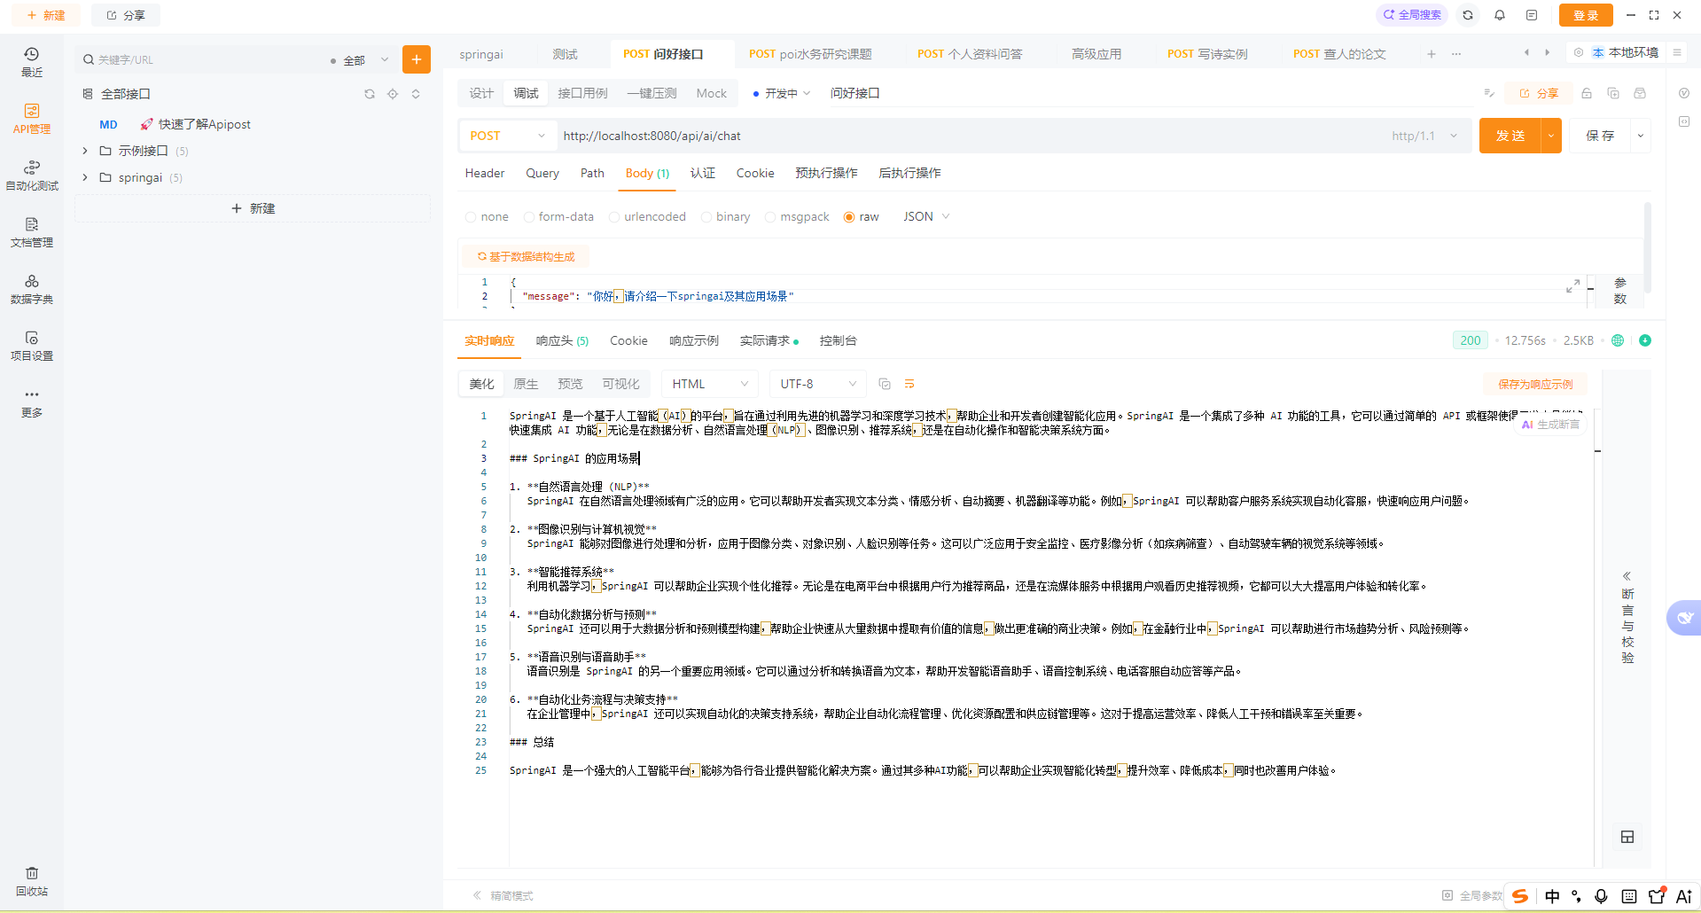The image size is (1701, 913).
Task: Click 基于数据结构生成
Action: [526, 257]
